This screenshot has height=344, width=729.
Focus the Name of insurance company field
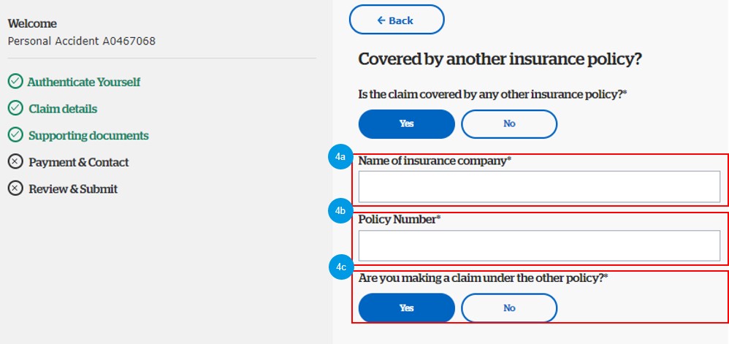[x=539, y=187]
